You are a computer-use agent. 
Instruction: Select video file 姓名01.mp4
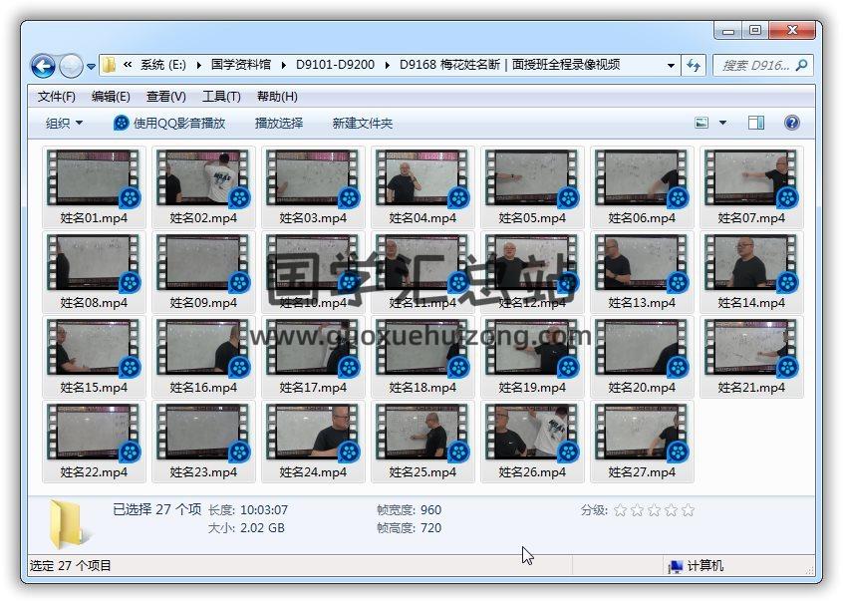[94, 187]
